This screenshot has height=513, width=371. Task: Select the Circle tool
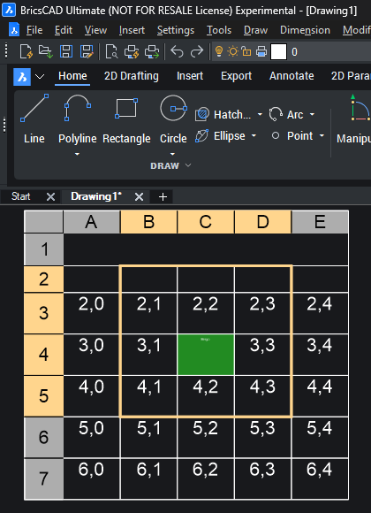pyautogui.click(x=173, y=119)
